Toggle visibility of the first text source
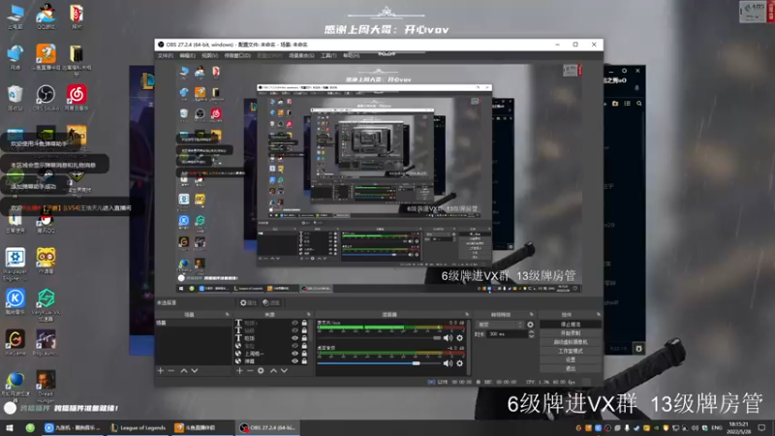775x436 pixels. [295, 323]
